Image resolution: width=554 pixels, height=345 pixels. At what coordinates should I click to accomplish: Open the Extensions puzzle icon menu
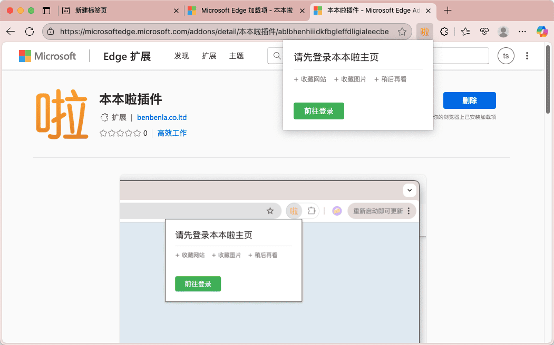tap(444, 32)
